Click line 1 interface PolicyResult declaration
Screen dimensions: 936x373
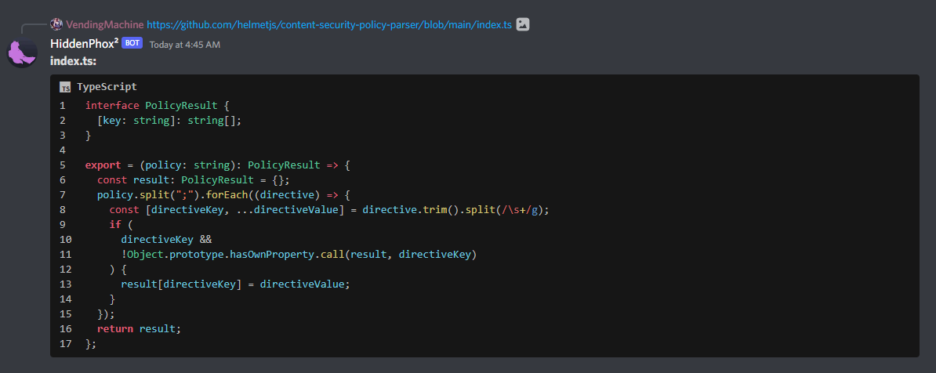click(x=158, y=106)
